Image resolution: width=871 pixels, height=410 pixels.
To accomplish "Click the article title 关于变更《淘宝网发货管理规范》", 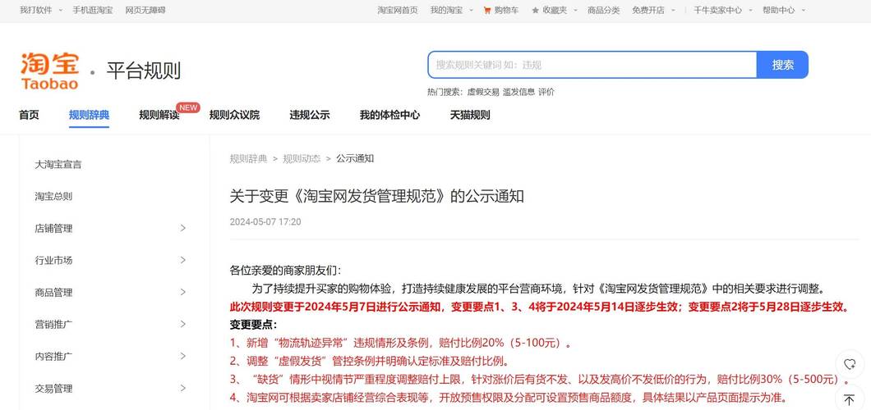I will click(377, 196).
